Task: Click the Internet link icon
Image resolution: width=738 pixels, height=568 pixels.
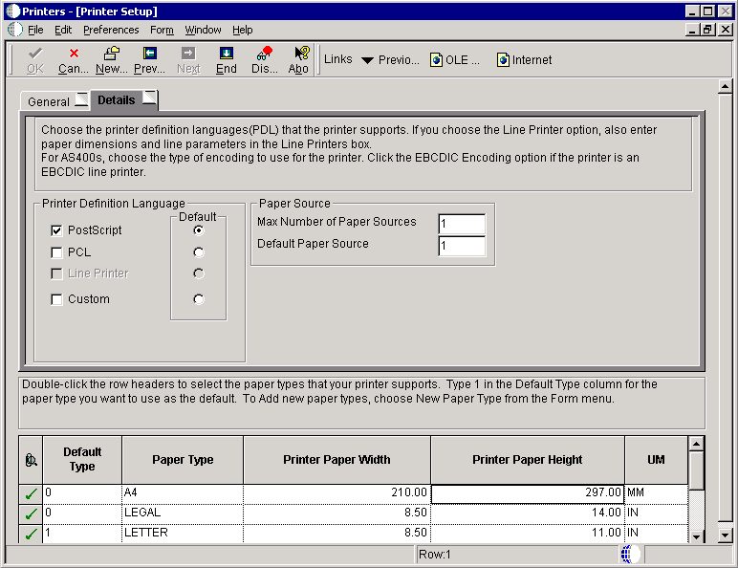Action: coord(503,60)
